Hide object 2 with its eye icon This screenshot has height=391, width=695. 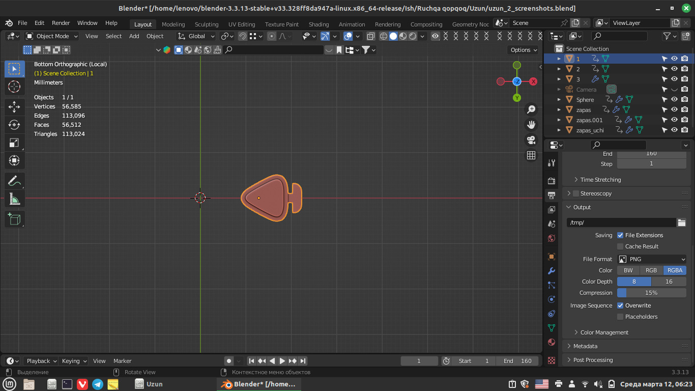[675, 69]
